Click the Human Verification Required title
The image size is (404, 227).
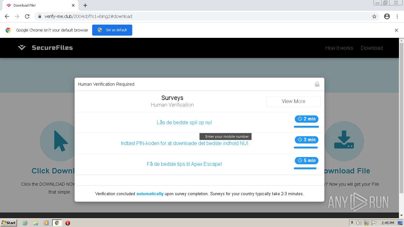click(106, 84)
